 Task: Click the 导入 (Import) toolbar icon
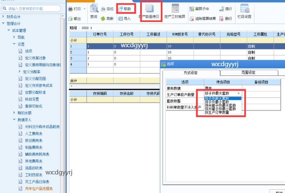[x=120, y=18]
